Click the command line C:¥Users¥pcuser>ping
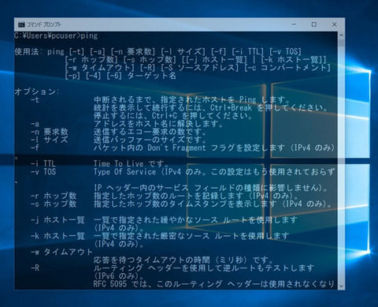Image resolution: width=378 pixels, height=307 pixels. coord(56,36)
